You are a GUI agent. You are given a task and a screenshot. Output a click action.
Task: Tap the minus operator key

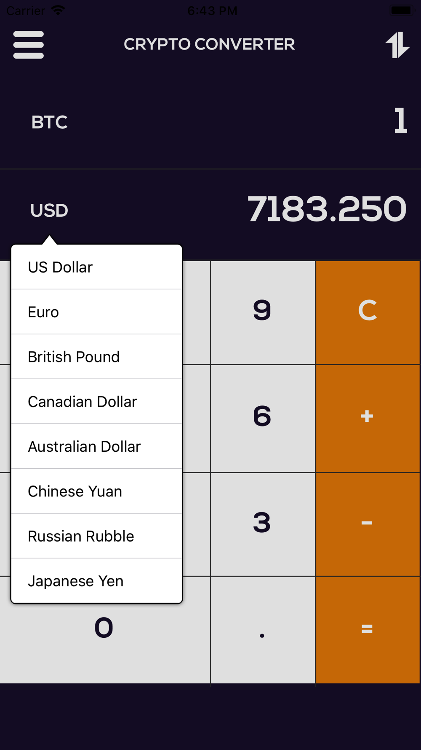(x=368, y=524)
